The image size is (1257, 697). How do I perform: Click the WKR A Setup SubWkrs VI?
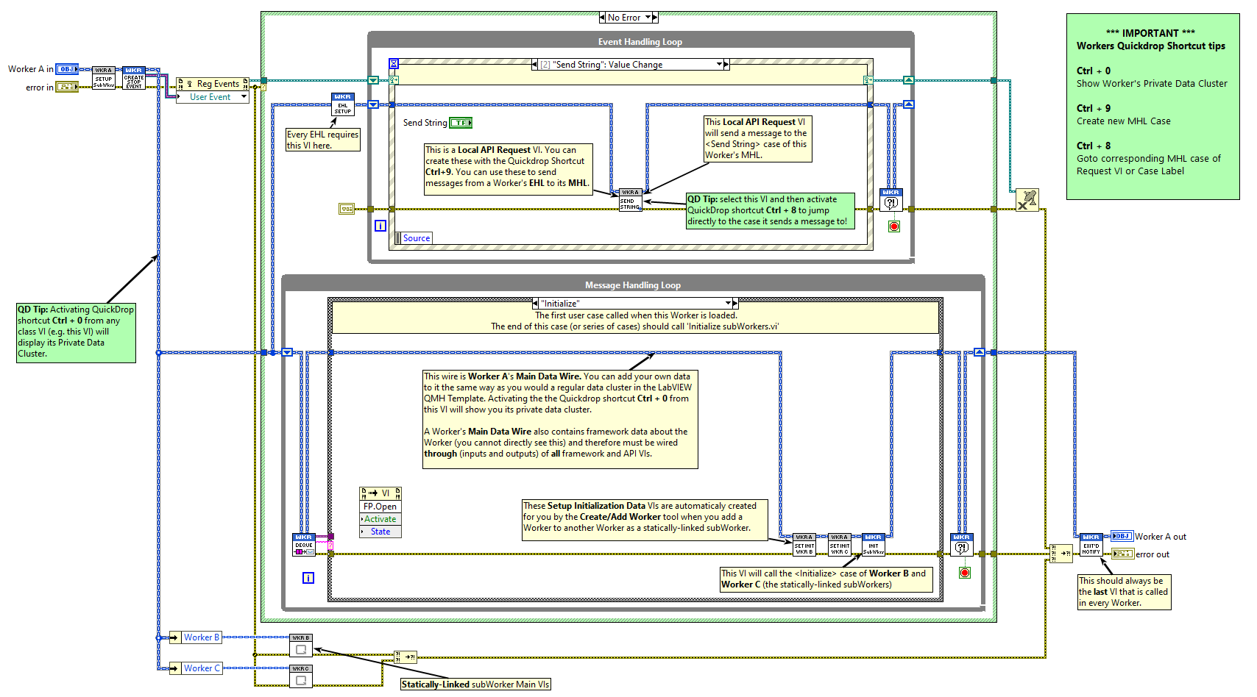(x=104, y=78)
